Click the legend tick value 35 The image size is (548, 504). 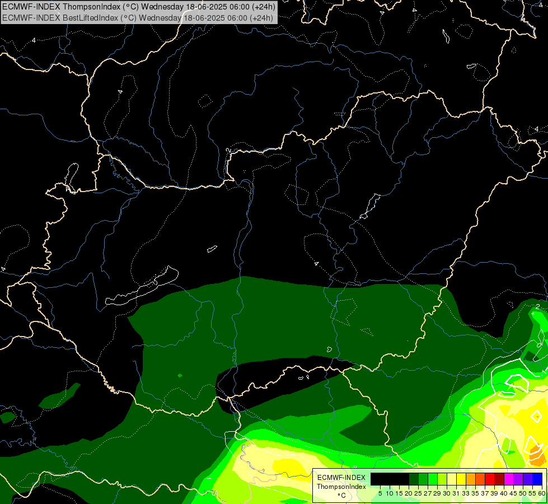tap(475, 493)
